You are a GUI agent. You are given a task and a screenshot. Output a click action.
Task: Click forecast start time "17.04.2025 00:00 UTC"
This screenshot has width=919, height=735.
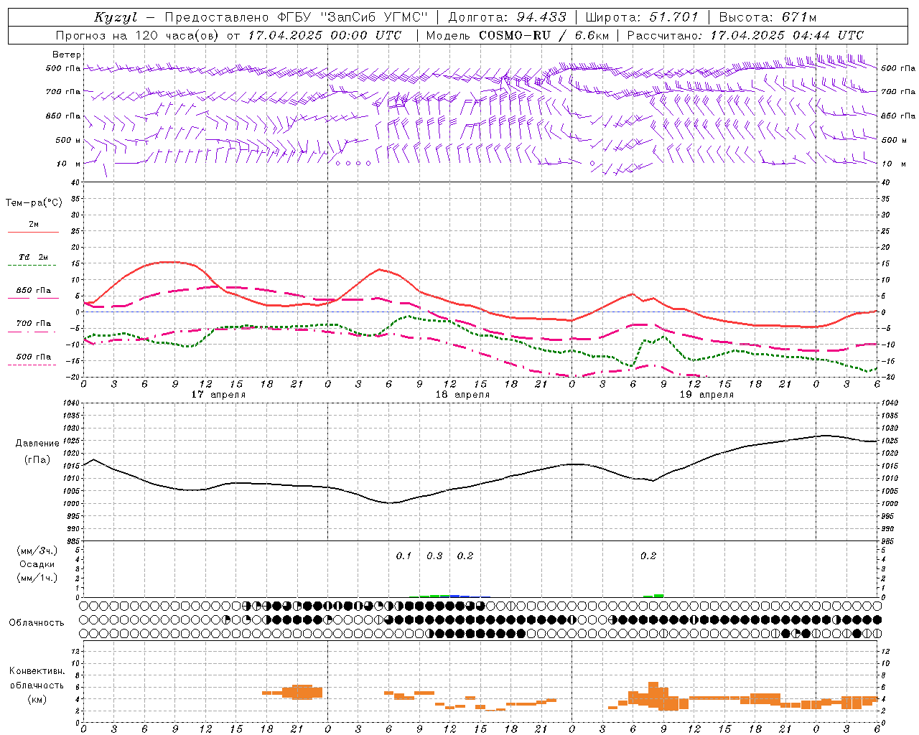325,35
